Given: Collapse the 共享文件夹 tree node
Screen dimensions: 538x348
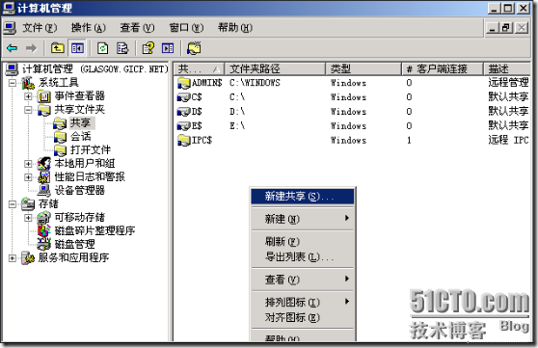Looking at the screenshot, I should pyautogui.click(x=28, y=110).
